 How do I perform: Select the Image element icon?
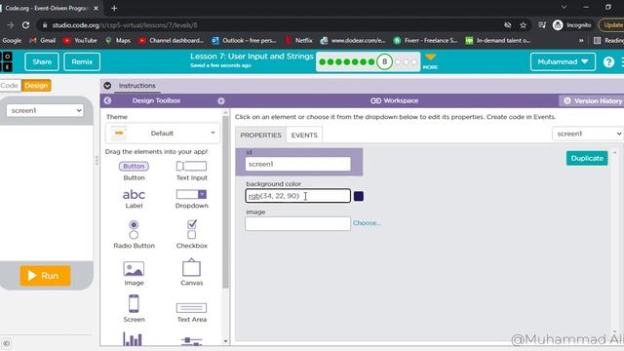coord(134,269)
